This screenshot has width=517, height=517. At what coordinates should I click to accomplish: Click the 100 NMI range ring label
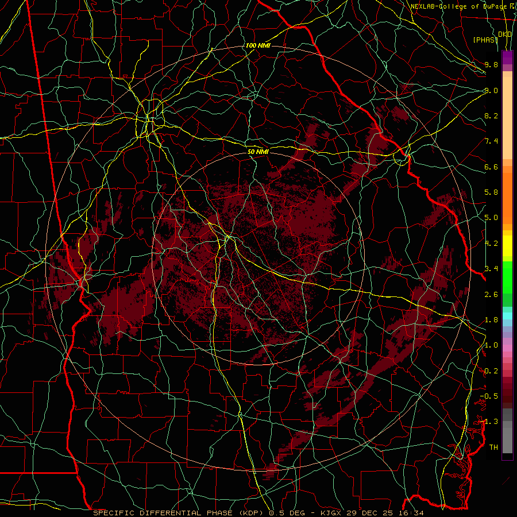pos(258,45)
